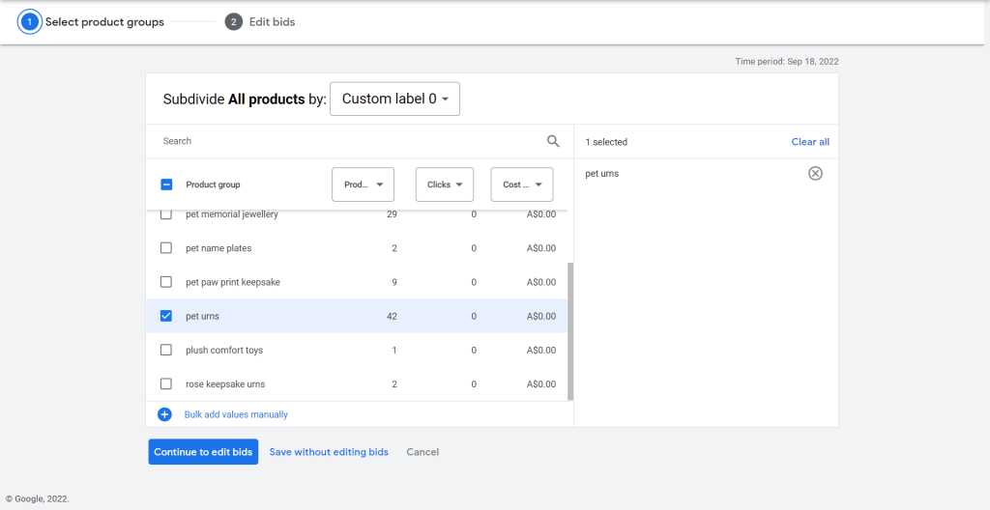The image size is (990, 510).
Task: Expand the Clicks column dropdown
Action: (445, 184)
